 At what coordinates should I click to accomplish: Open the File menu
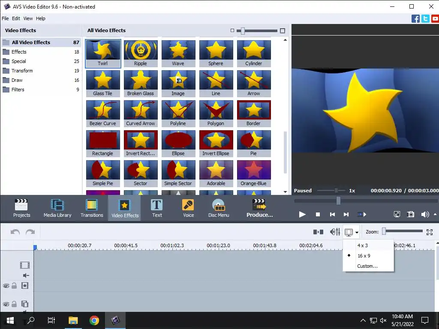pyautogui.click(x=5, y=18)
